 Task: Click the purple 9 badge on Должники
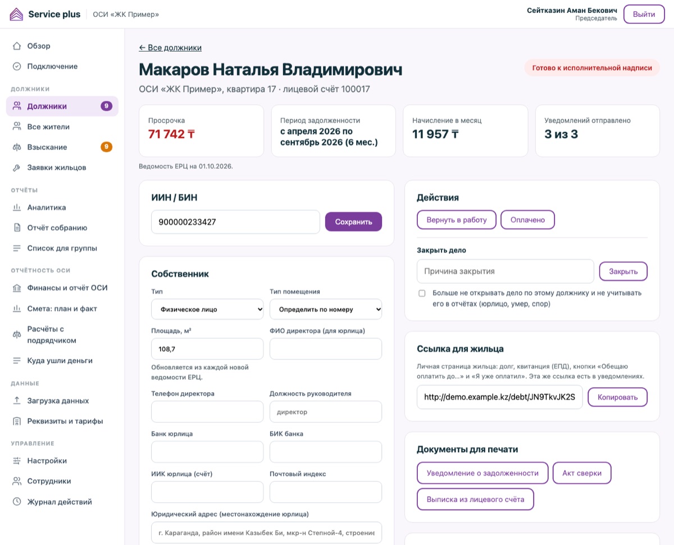click(x=106, y=106)
